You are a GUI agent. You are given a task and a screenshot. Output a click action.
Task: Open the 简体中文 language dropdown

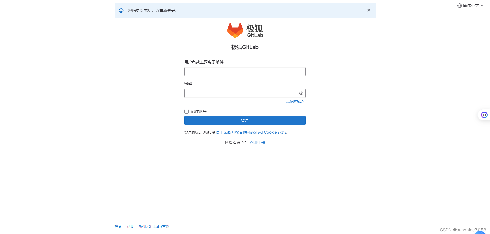click(470, 6)
